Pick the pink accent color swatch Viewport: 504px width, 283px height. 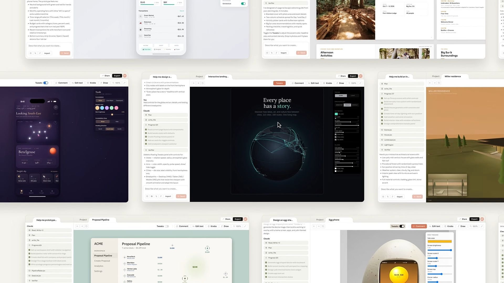(x=116, y=108)
